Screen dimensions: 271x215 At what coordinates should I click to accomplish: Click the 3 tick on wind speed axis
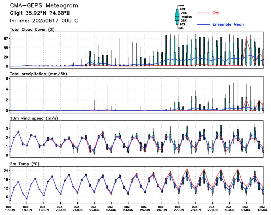[x=7, y=129]
